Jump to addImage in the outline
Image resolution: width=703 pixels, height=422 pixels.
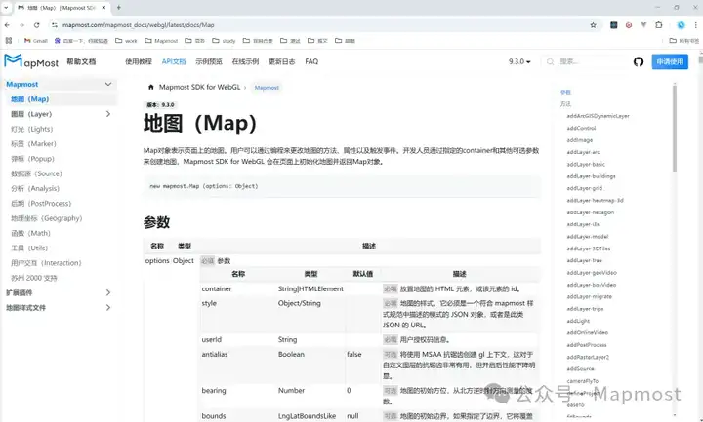pyautogui.click(x=579, y=140)
